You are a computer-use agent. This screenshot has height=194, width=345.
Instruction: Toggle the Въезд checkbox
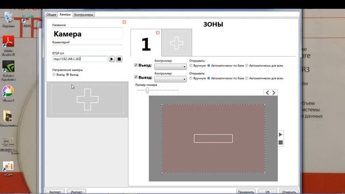pyautogui.click(x=136, y=65)
